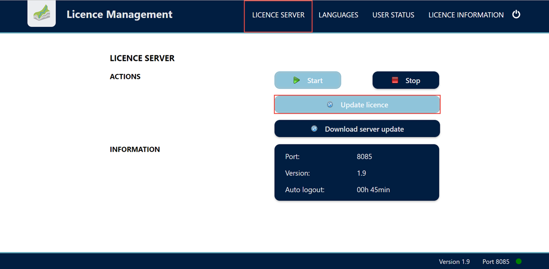The height and width of the screenshot is (269, 549).
Task: Open the LICENCE SERVER tab
Action: [x=278, y=15]
